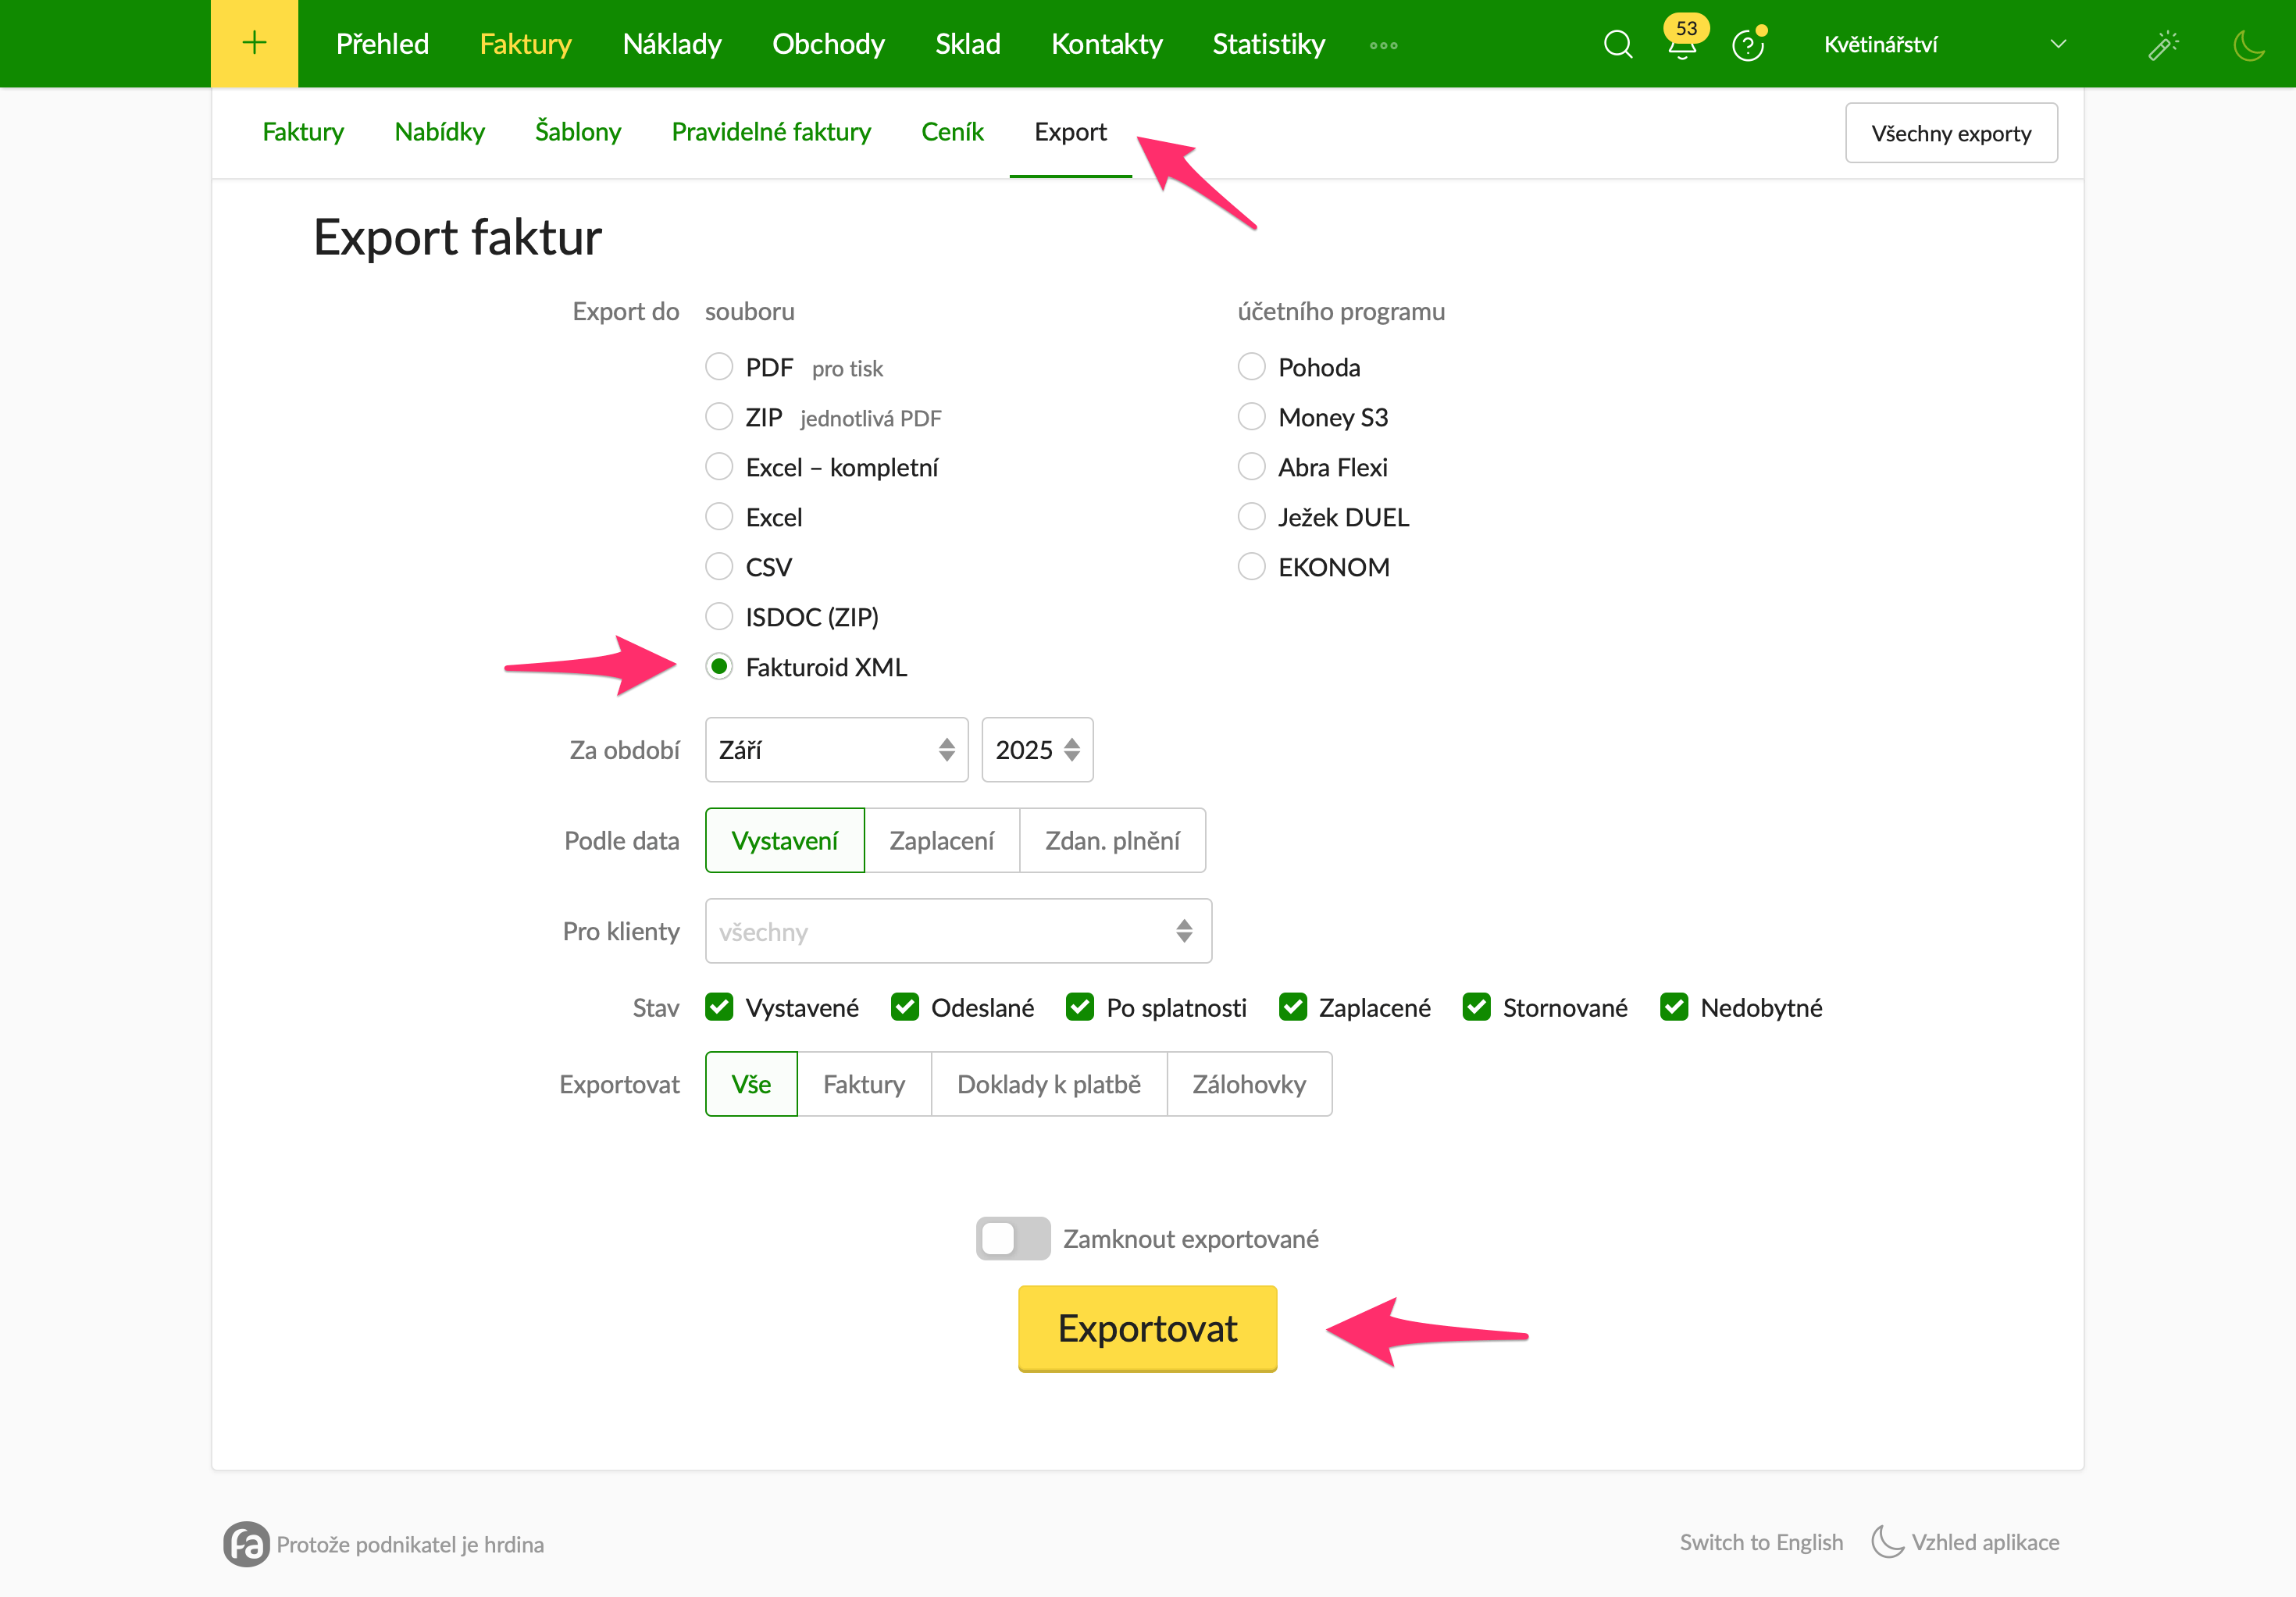Uncheck the Stornované status checkbox
This screenshot has width=2296, height=1597.
click(x=1476, y=1007)
